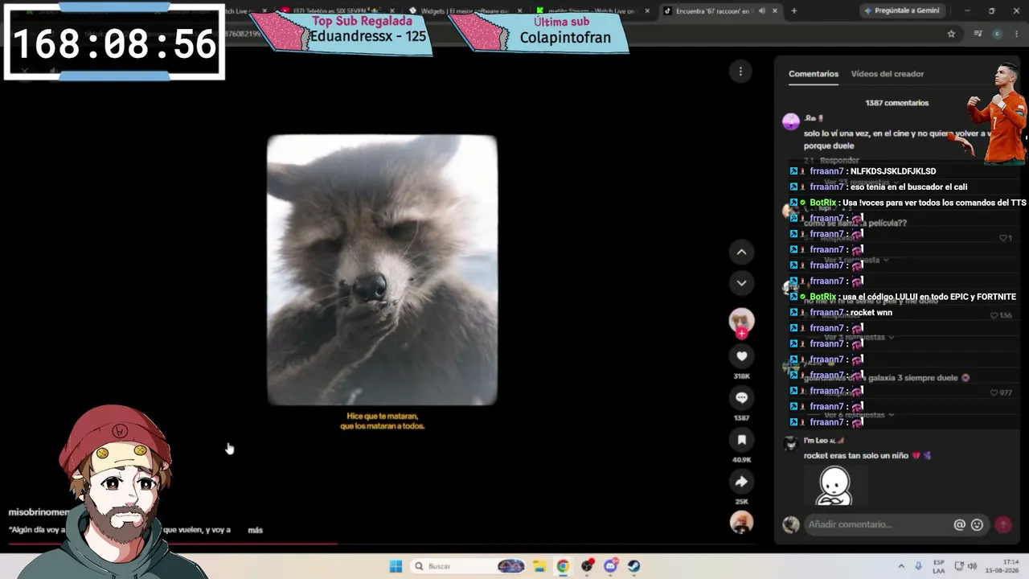
Task: Show hidden system tray icons
Action: pyautogui.click(x=901, y=566)
